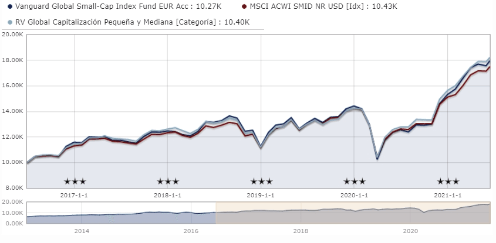This screenshot has height=243, width=496.
Task: Click 2020 inside the highlighted navigator range
Action: click(410, 231)
